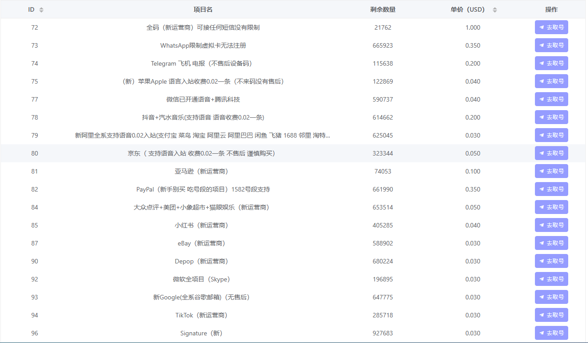This screenshot has height=343, width=588.
Task: Select 微信已开通语音+腾讯科技 project name
Action: pyautogui.click(x=203, y=99)
